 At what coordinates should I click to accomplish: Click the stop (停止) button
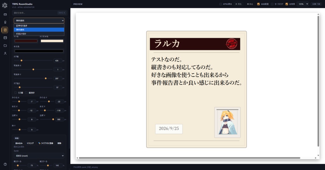[250, 4]
